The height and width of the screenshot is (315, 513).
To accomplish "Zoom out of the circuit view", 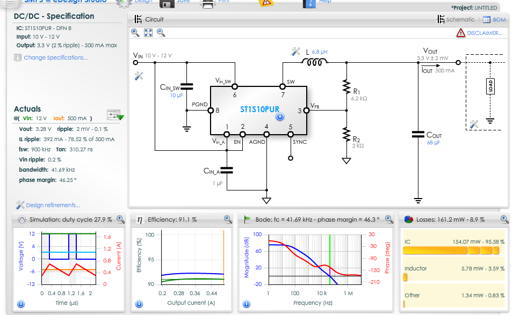I will tap(161, 33).
